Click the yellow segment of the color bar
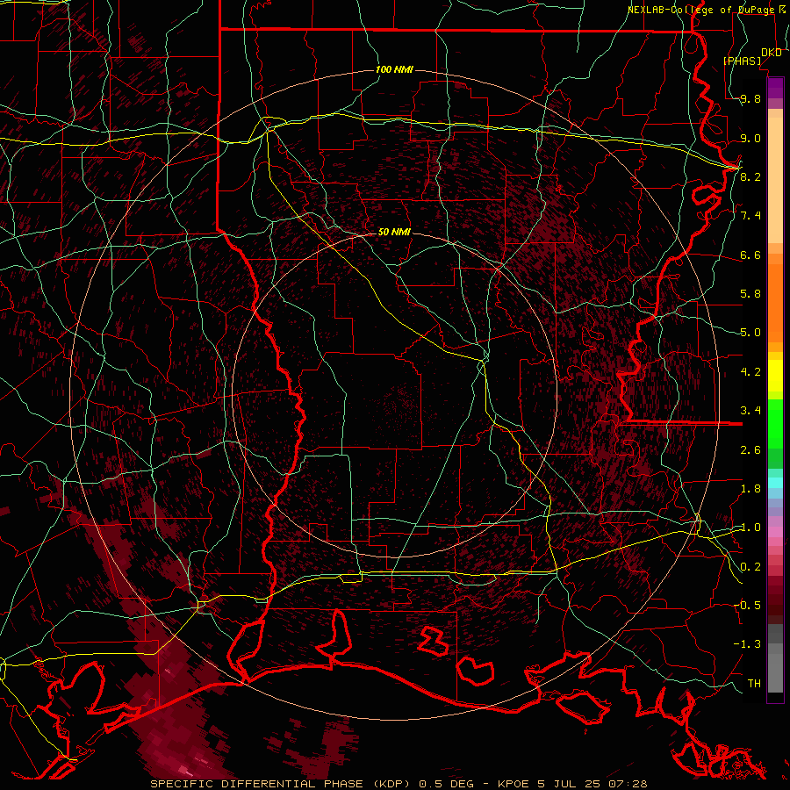790x790 pixels. point(775,376)
